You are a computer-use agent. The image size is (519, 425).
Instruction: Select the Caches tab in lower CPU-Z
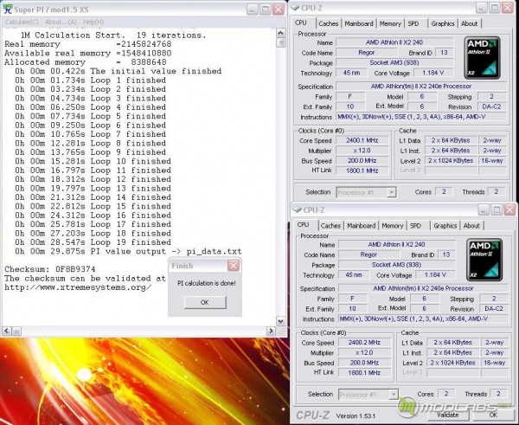(330, 226)
